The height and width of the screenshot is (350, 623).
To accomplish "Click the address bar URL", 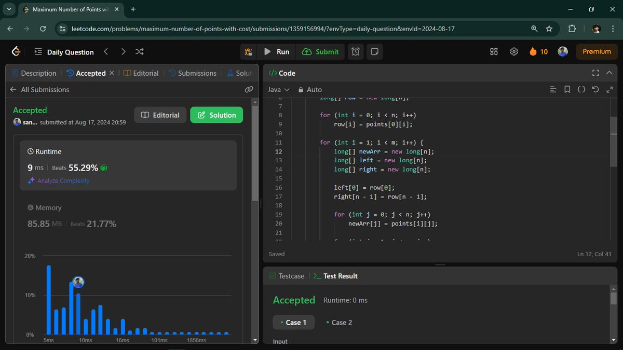I will tap(263, 29).
